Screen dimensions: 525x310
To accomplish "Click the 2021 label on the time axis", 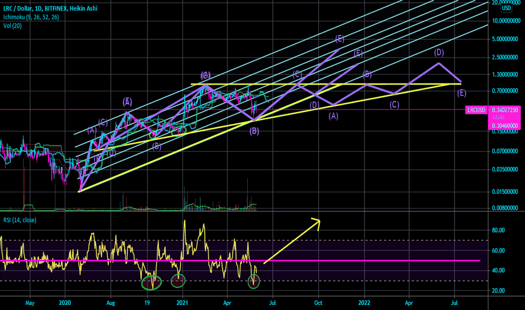I will coord(182,303).
